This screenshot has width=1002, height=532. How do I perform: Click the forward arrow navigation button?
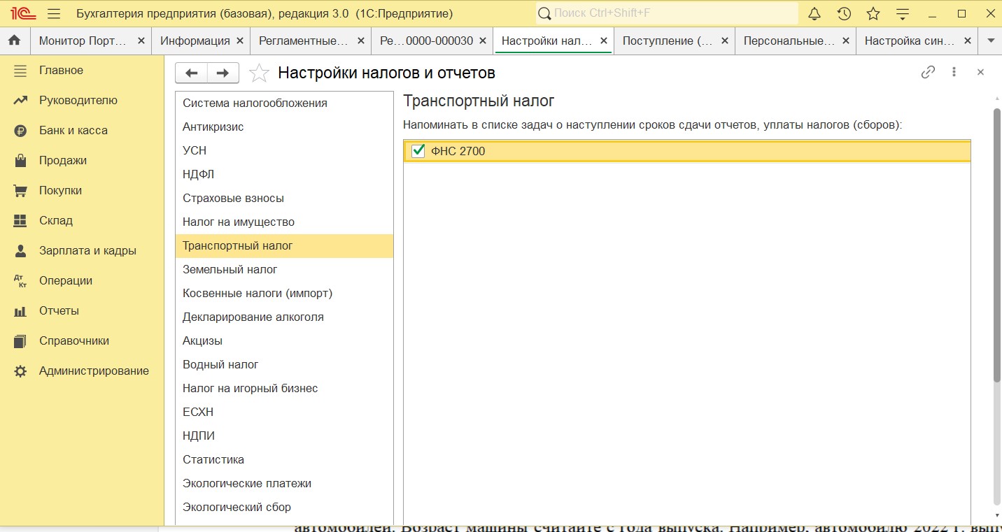click(223, 73)
